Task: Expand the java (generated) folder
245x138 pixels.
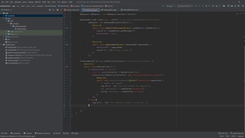Action: pyautogui.click(x=3, y=37)
